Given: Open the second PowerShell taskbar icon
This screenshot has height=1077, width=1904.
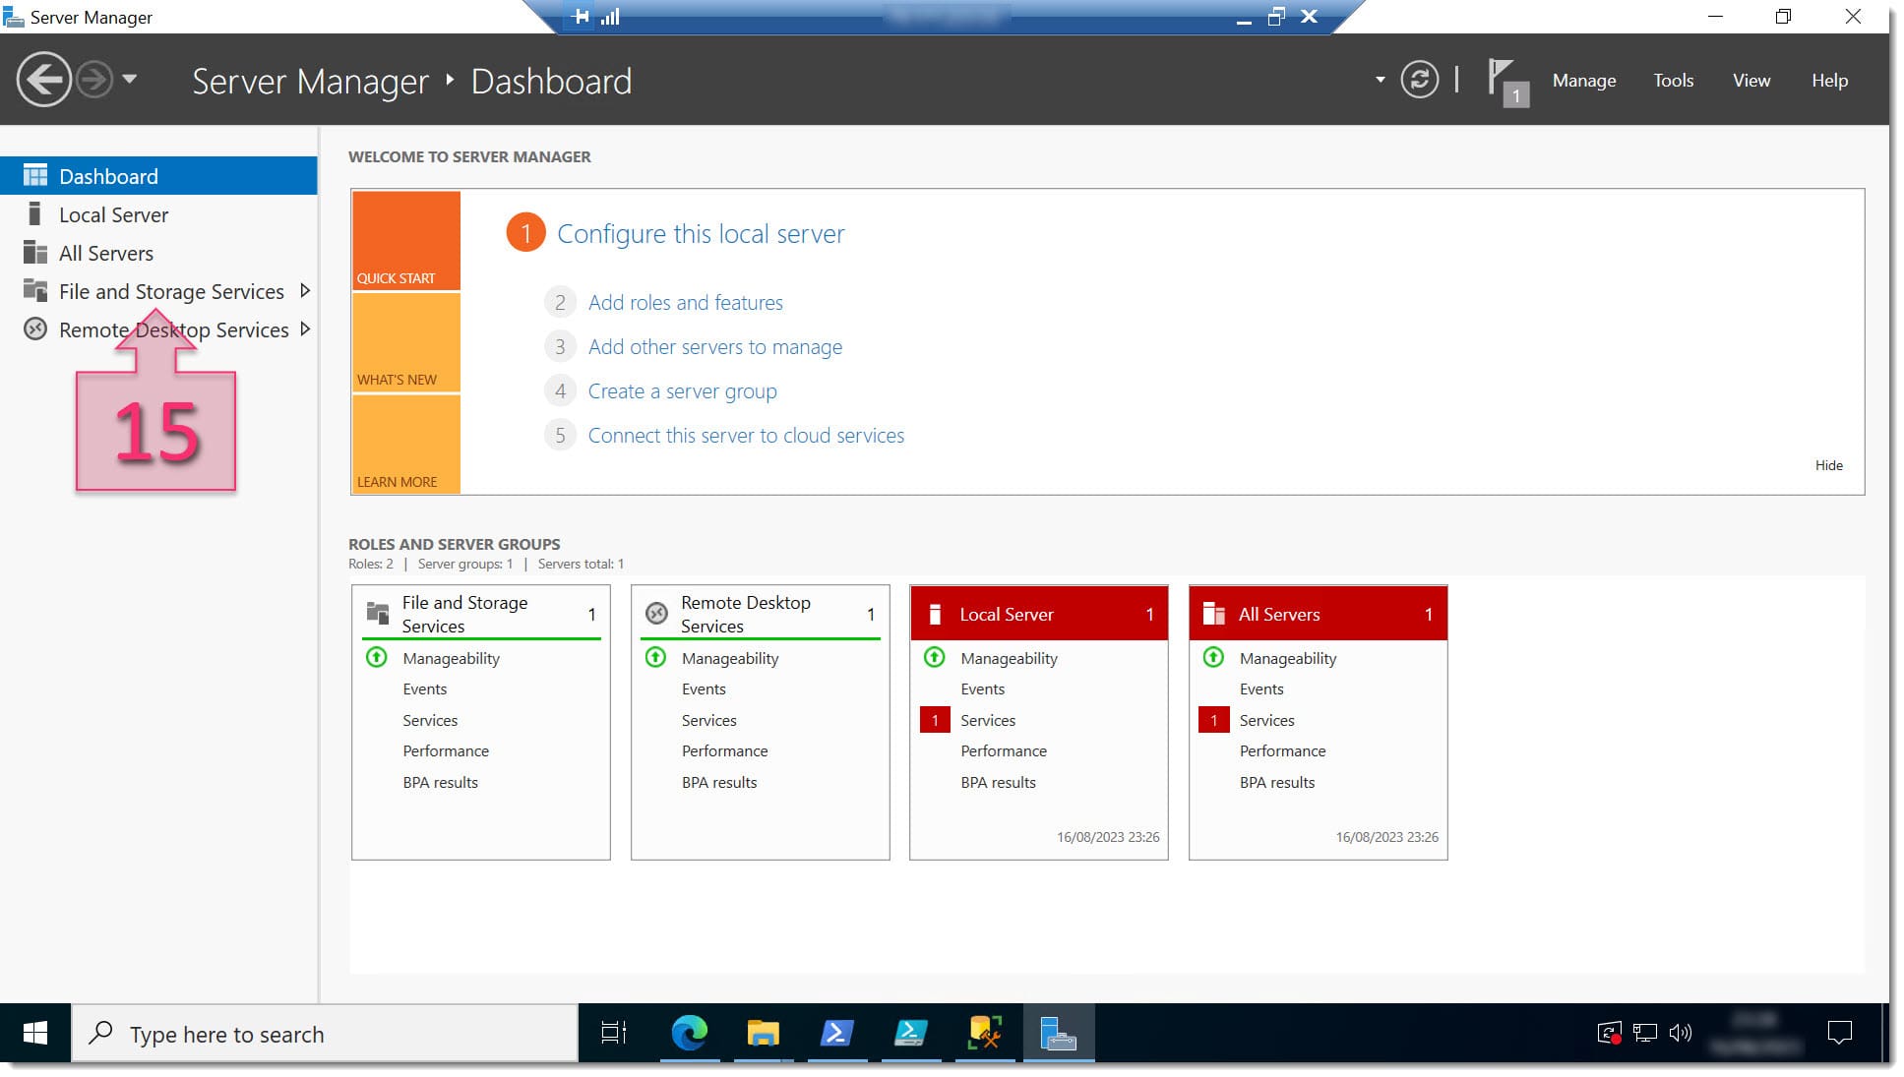Looking at the screenshot, I should coord(910,1033).
